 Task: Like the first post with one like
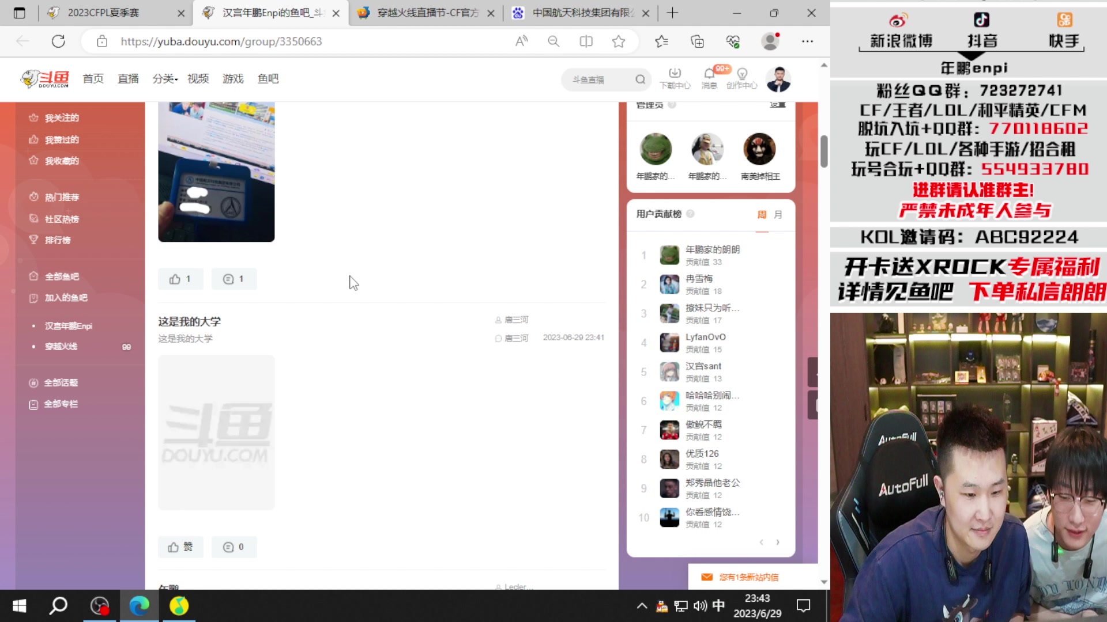pos(180,279)
